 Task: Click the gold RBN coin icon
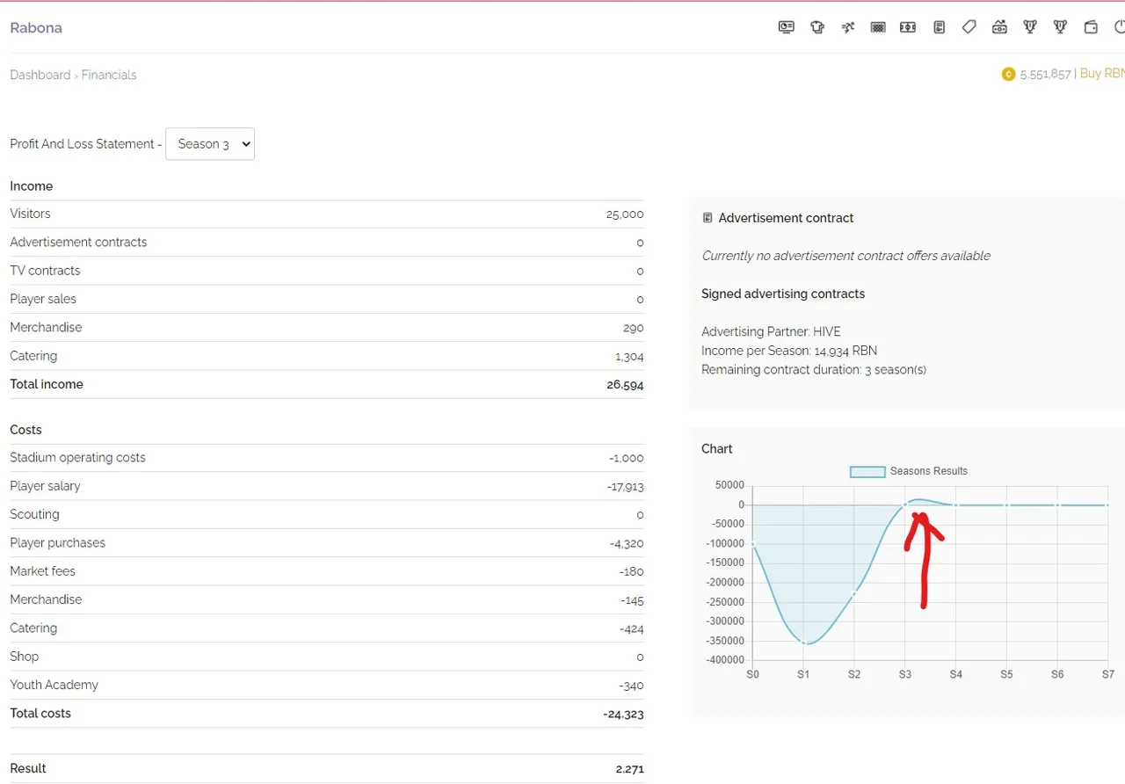pyautogui.click(x=1008, y=75)
